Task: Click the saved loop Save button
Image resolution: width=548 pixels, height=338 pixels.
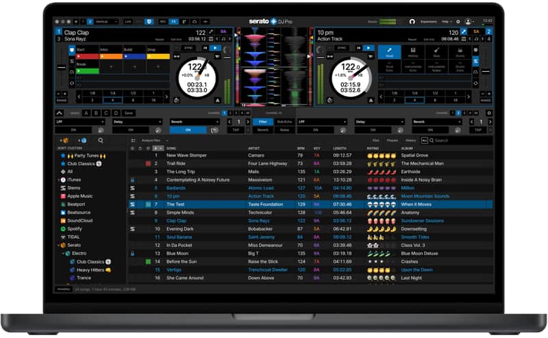Action: 129,113
